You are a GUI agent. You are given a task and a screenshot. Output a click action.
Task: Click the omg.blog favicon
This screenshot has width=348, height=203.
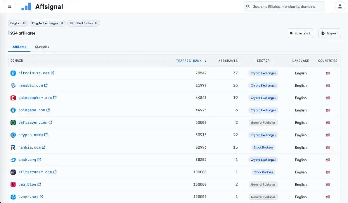click(13, 184)
